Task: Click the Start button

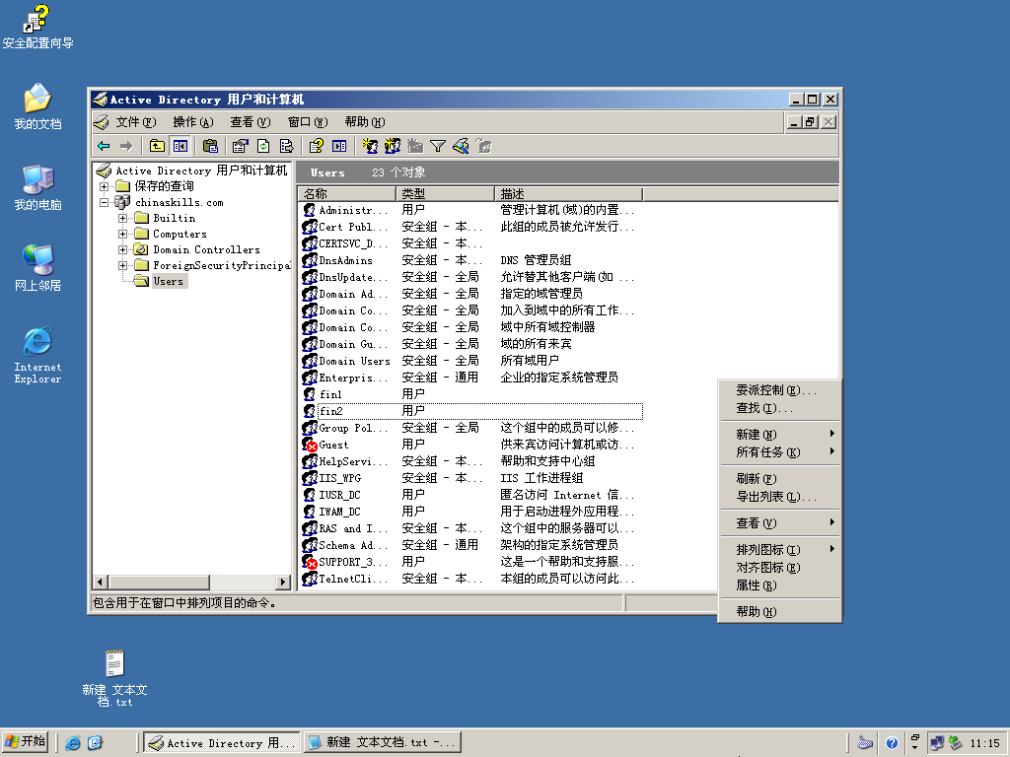Action: pos(25,742)
